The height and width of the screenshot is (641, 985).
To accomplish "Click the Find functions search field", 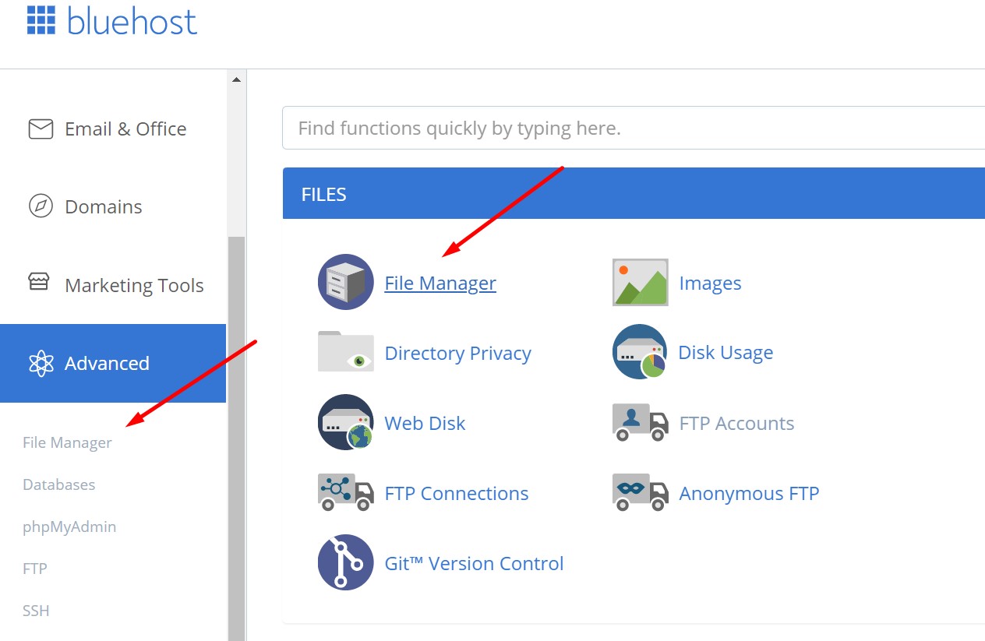I will (631, 128).
